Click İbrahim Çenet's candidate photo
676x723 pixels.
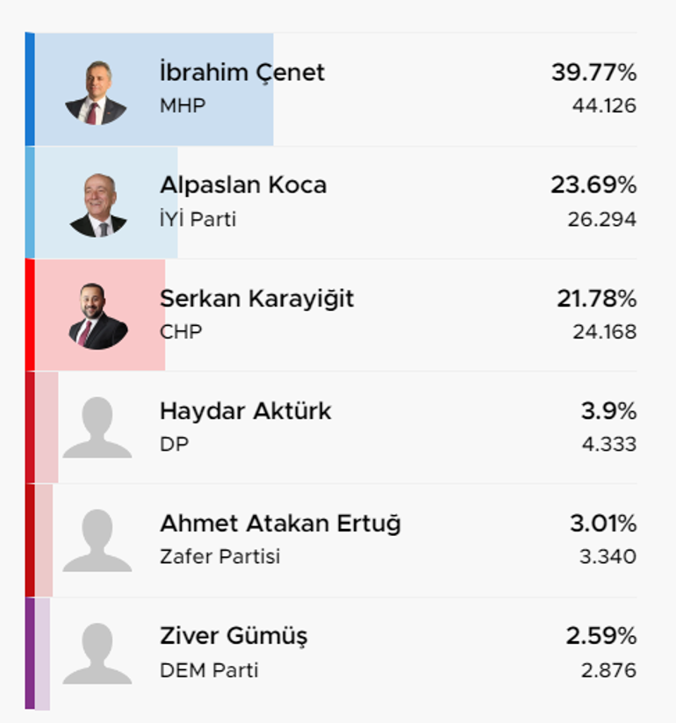click(96, 92)
